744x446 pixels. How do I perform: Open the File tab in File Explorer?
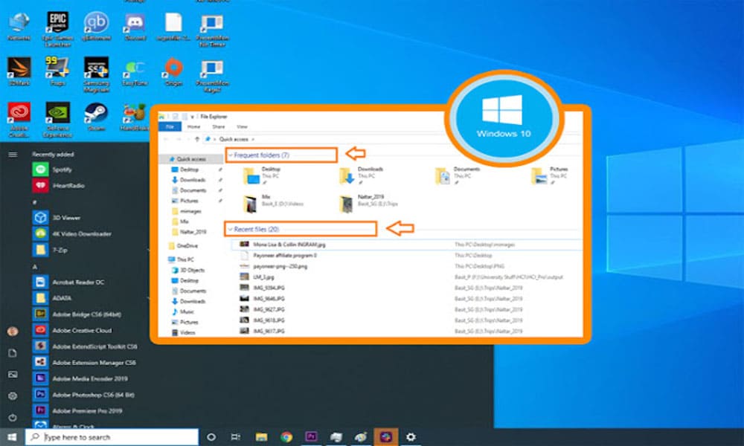170,127
